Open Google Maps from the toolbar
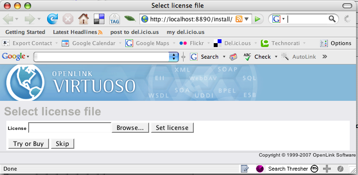The height and width of the screenshot is (175, 358). point(147,43)
